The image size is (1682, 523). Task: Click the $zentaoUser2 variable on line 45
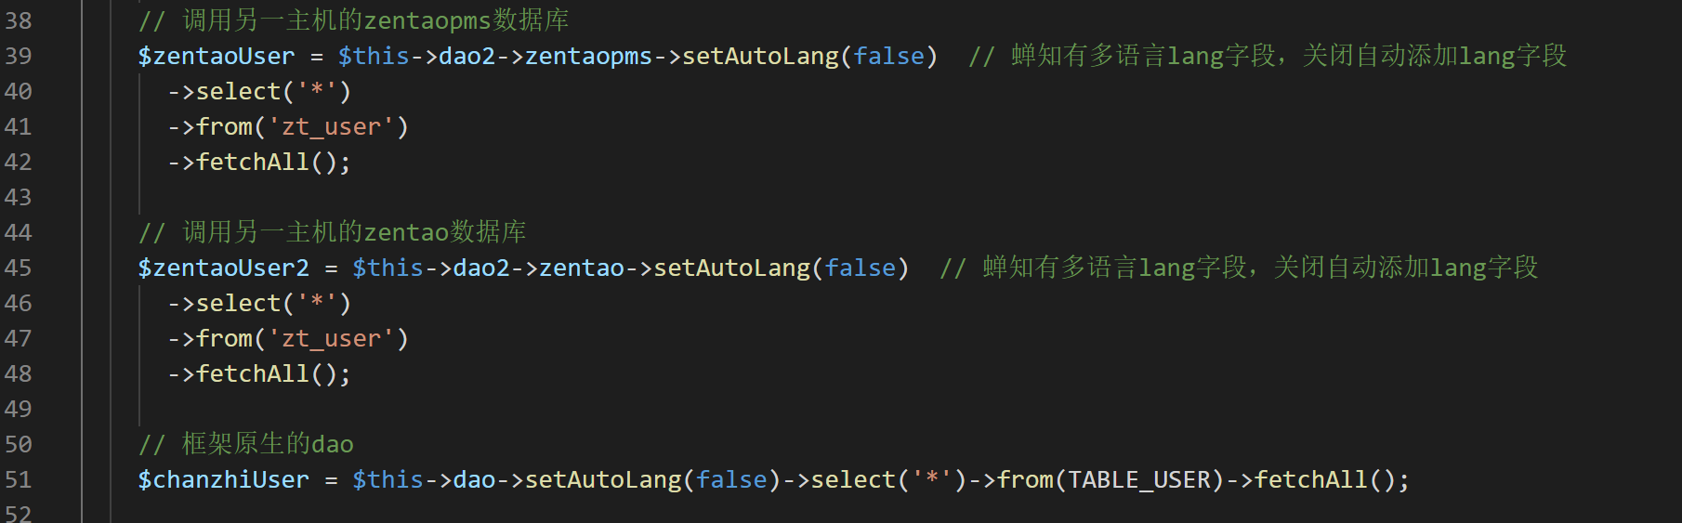[223, 268]
